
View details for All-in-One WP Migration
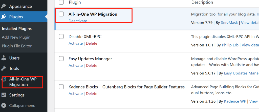click(250, 22)
